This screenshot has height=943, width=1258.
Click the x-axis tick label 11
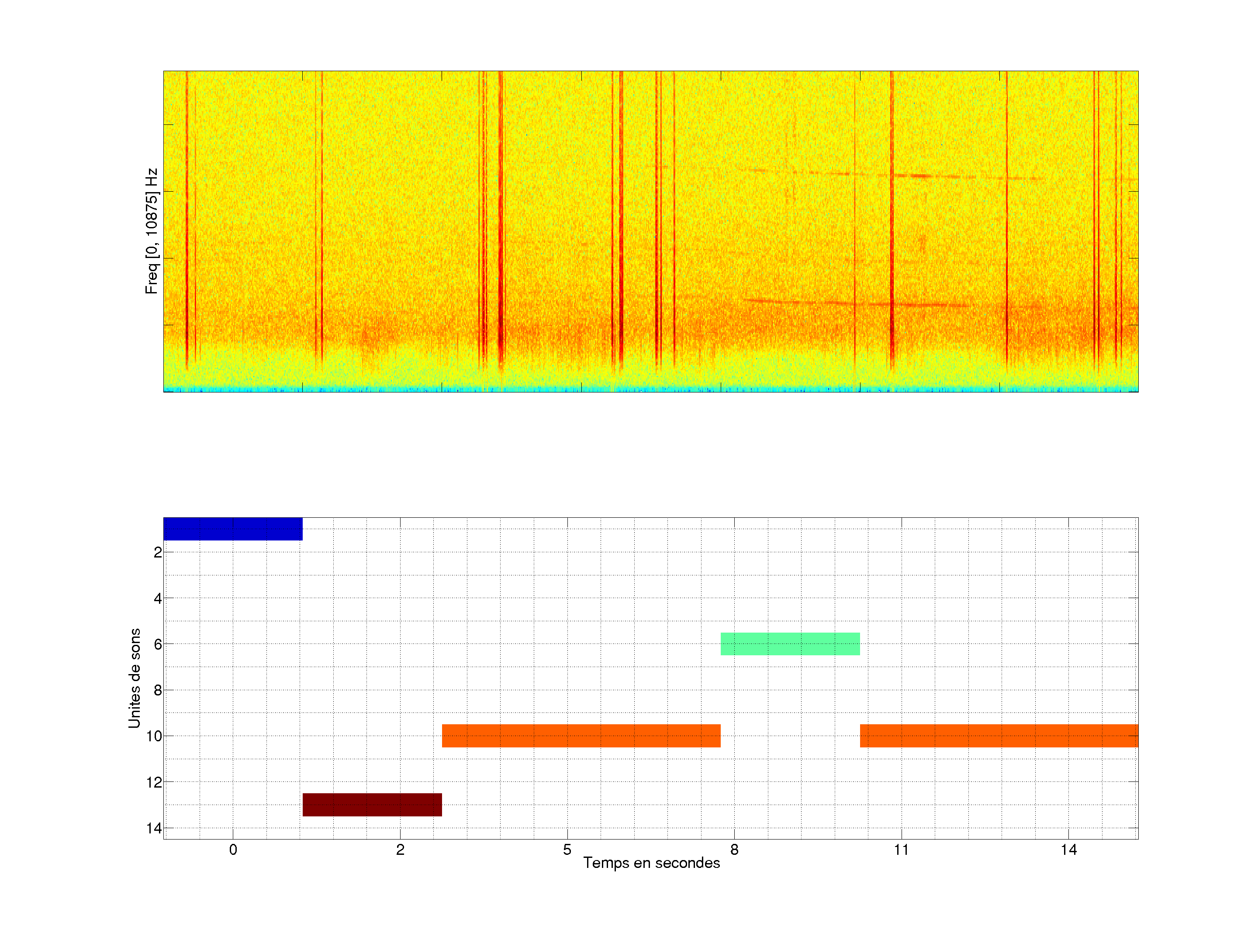[x=902, y=850]
